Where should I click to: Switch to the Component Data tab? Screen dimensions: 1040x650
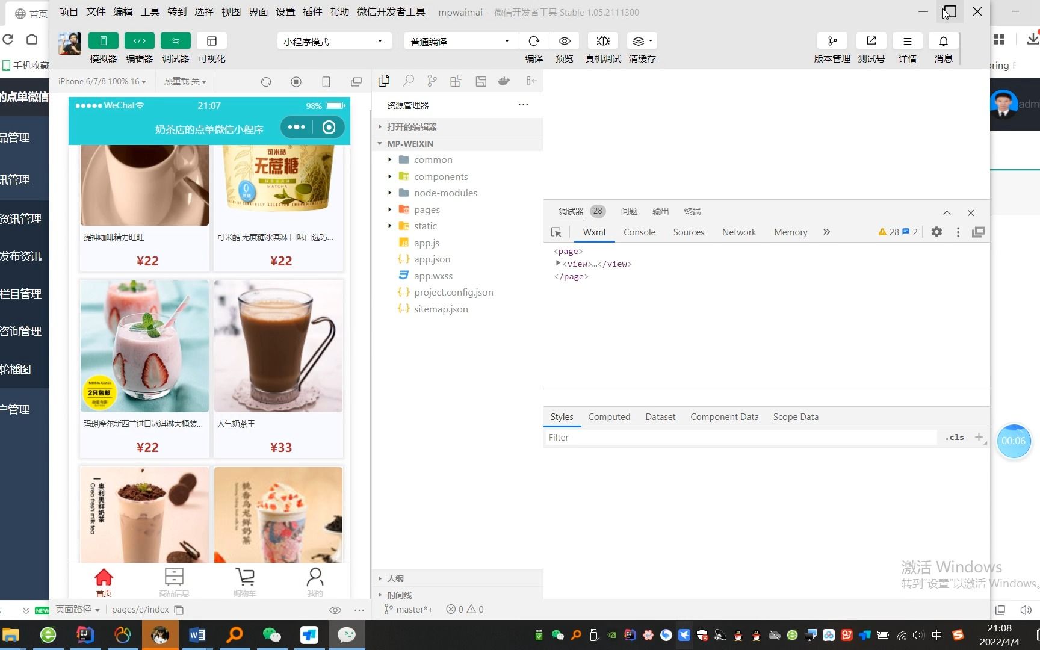point(724,416)
